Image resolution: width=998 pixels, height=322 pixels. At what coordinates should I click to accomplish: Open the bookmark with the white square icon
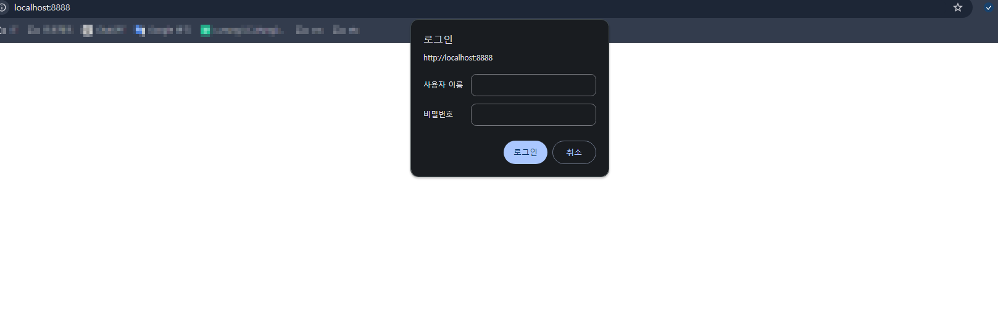coord(104,30)
